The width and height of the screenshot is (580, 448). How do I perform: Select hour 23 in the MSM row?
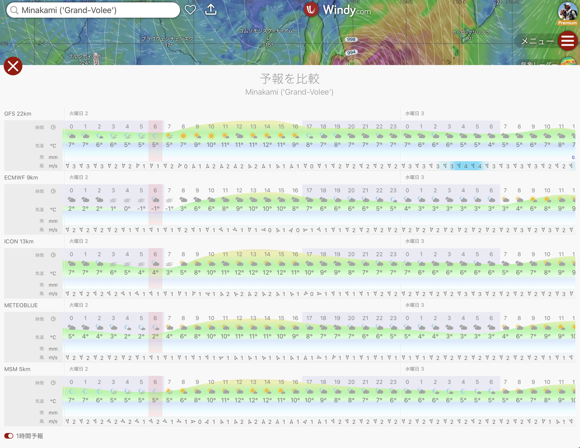click(393, 382)
